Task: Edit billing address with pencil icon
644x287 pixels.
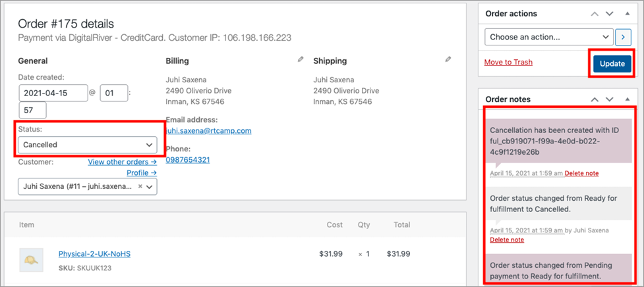Action: [x=301, y=59]
